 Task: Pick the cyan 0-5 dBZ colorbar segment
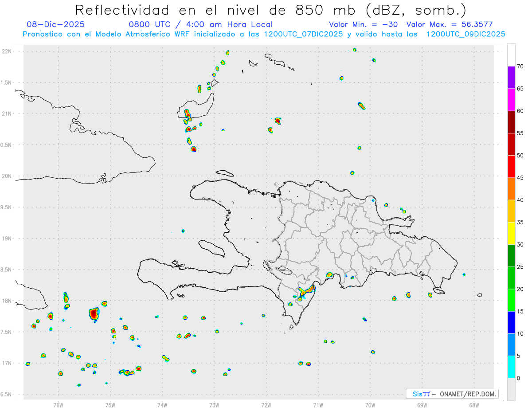511,367
